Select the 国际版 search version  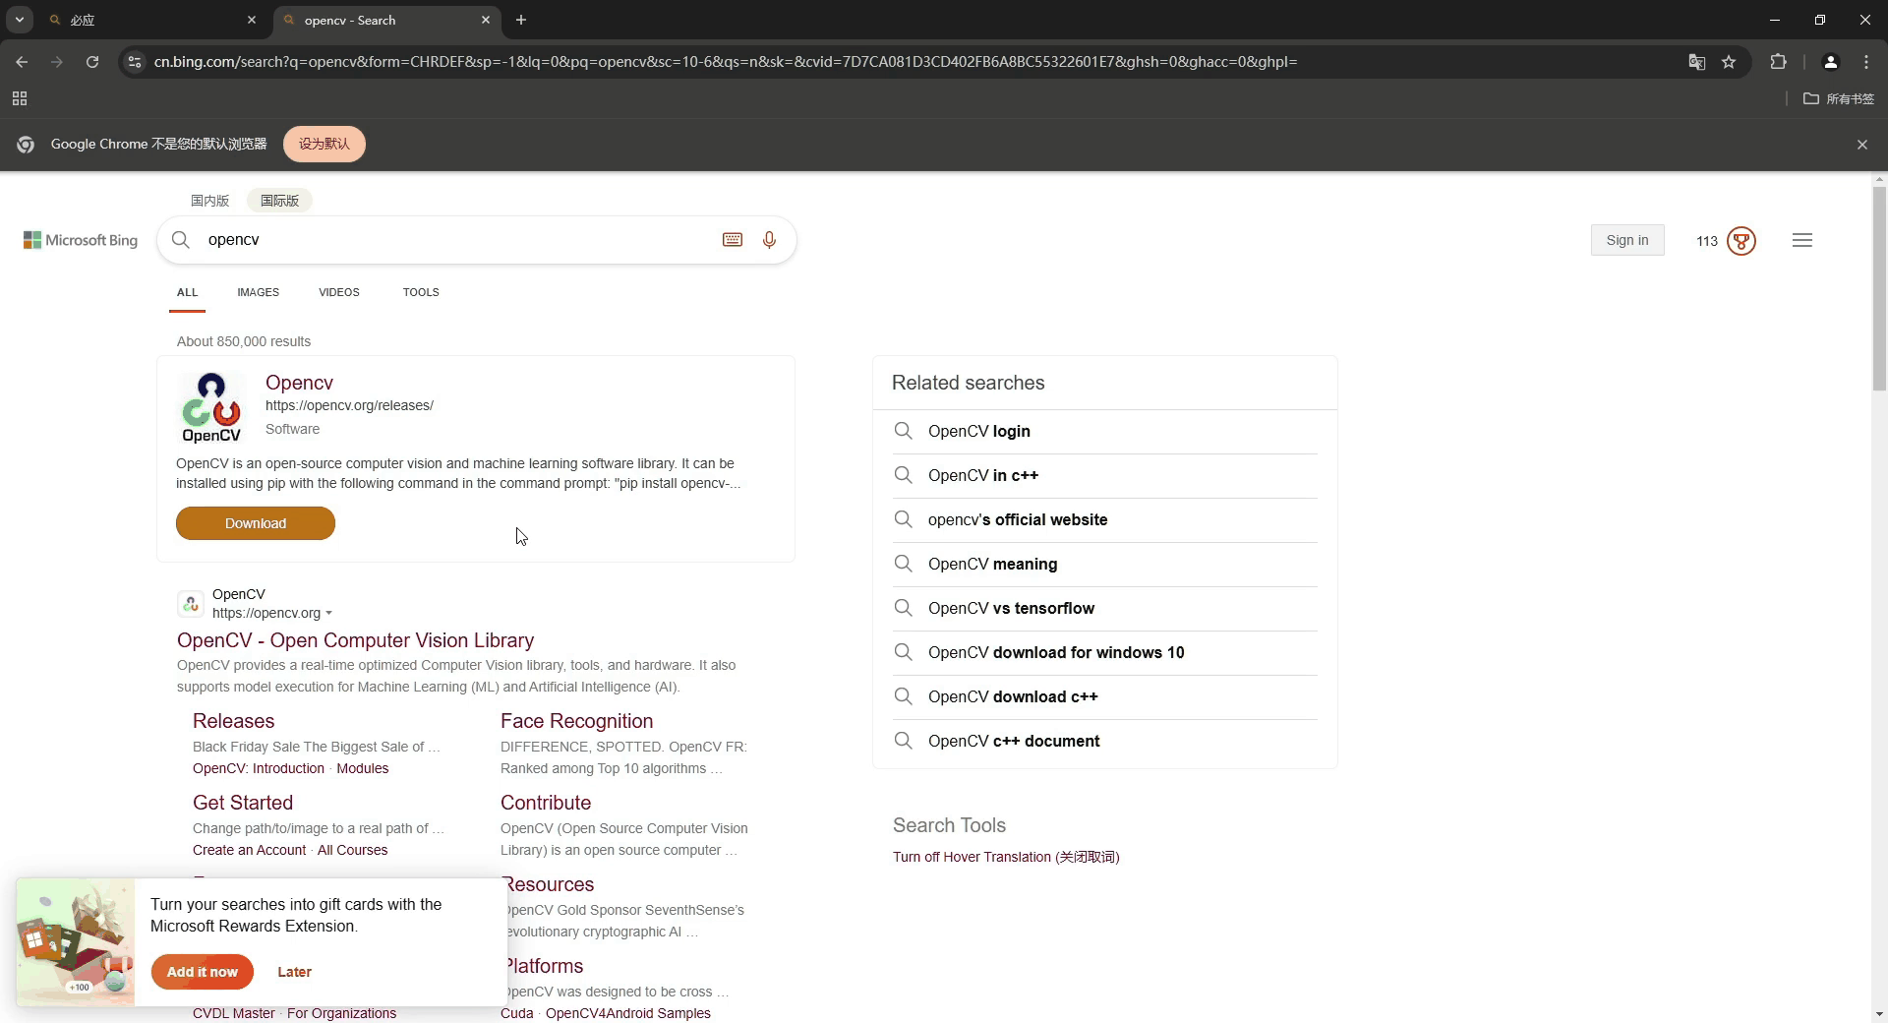click(x=279, y=201)
